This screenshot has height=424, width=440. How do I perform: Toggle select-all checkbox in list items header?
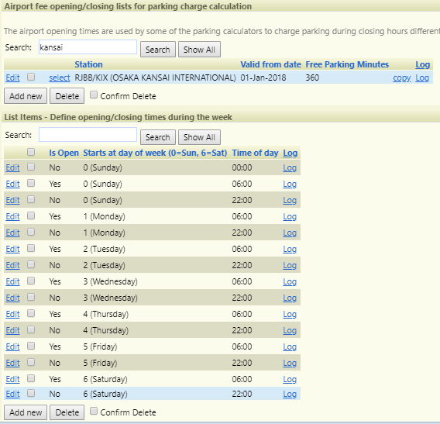pos(31,152)
